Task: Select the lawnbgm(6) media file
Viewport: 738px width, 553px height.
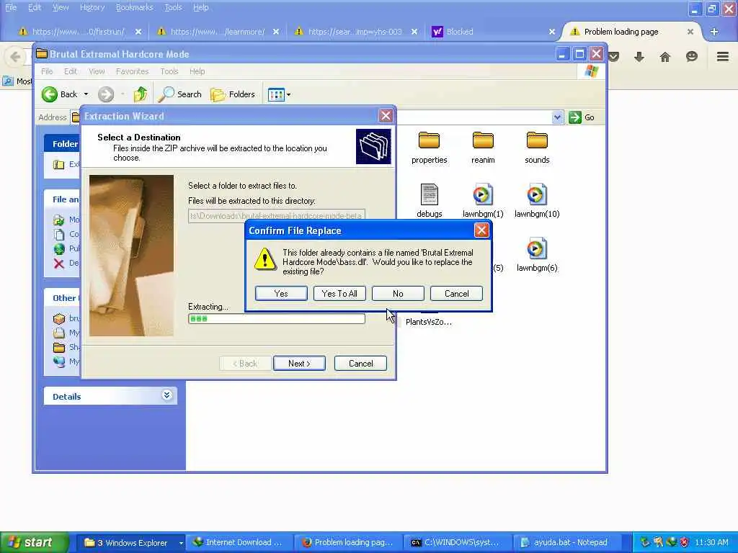Action: [x=537, y=255]
